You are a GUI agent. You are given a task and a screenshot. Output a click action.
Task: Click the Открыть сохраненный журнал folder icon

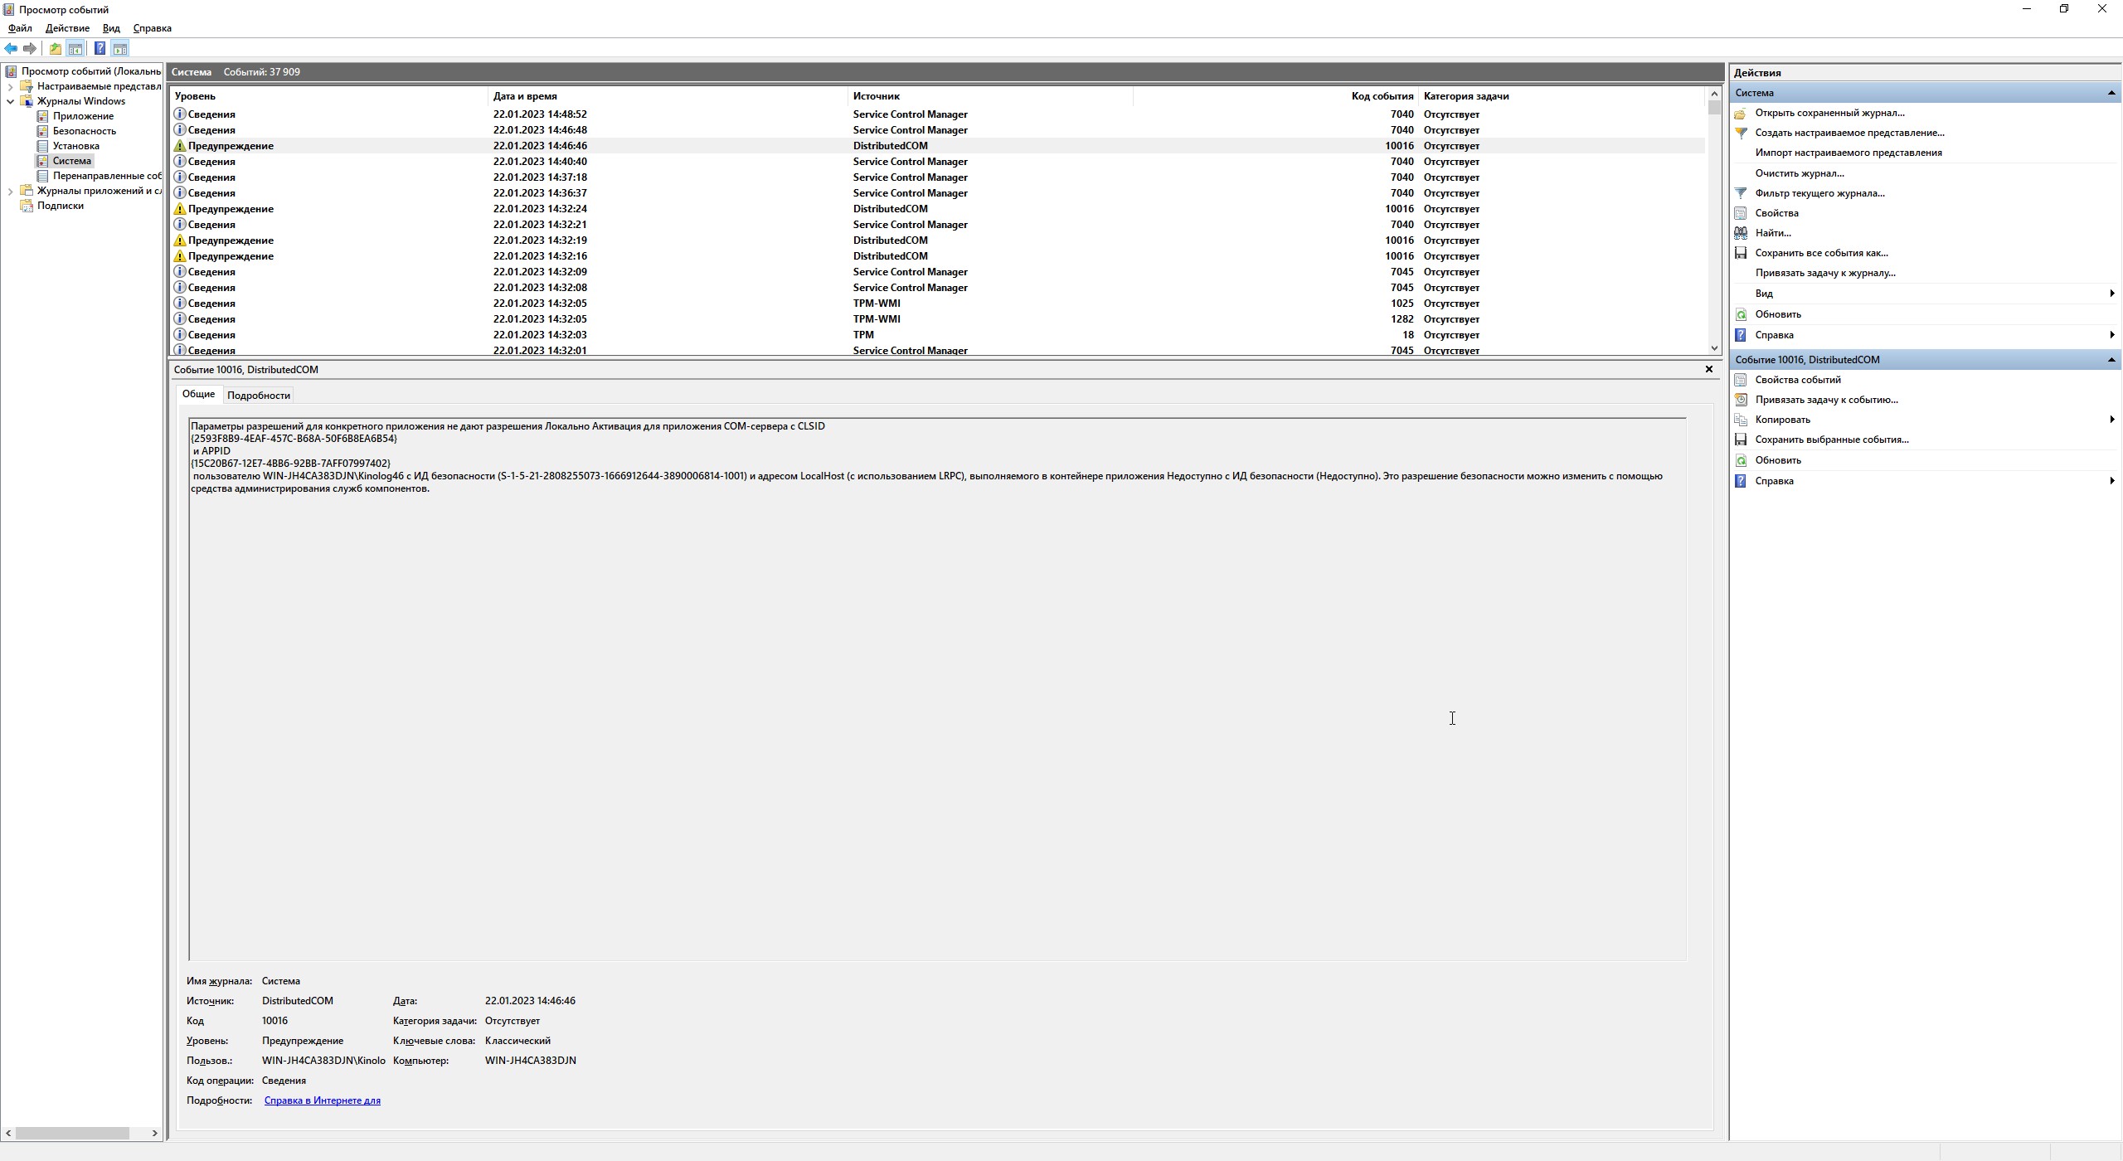[1741, 113]
